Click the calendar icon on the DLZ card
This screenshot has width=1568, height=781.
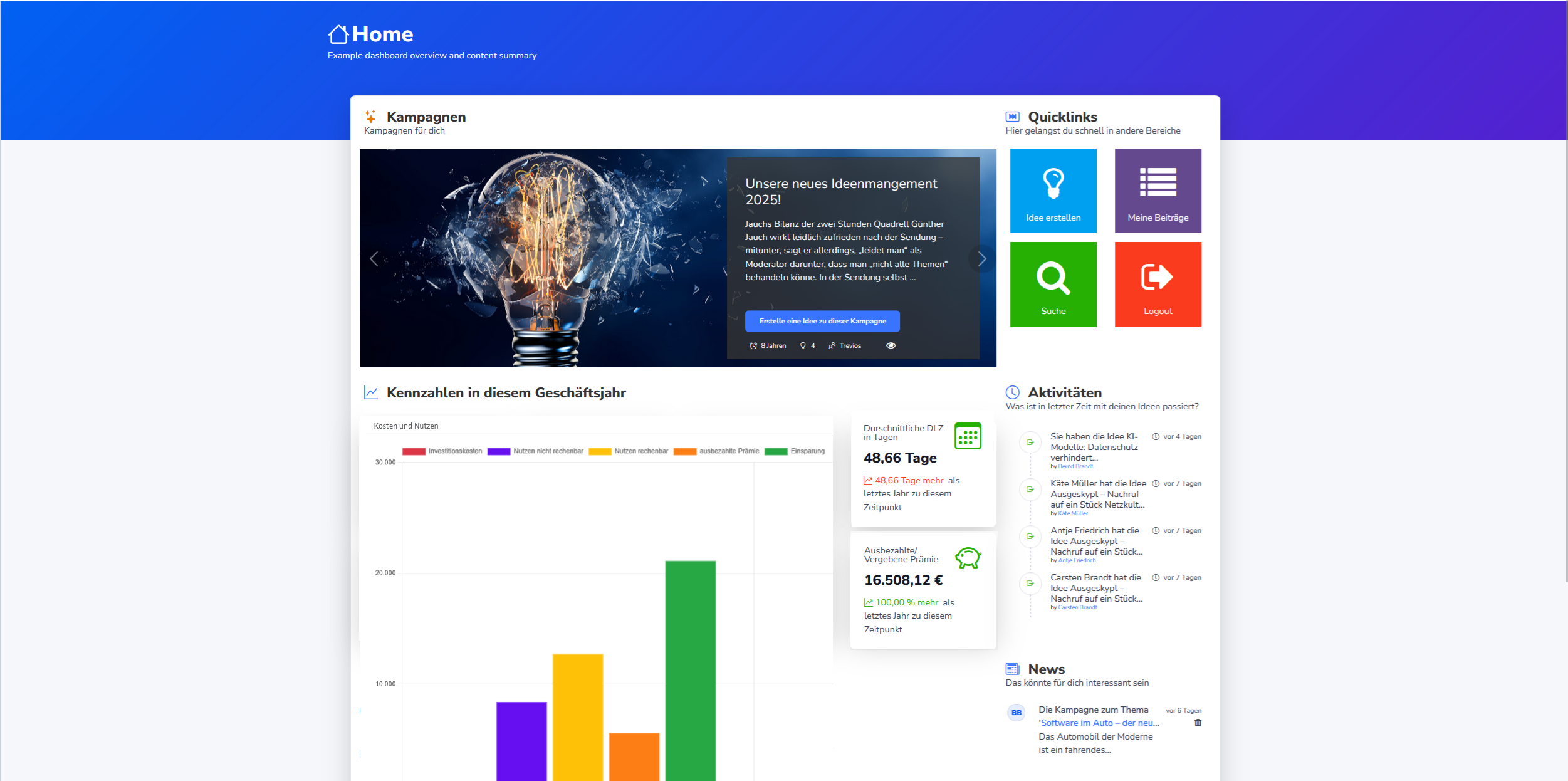[x=968, y=436]
